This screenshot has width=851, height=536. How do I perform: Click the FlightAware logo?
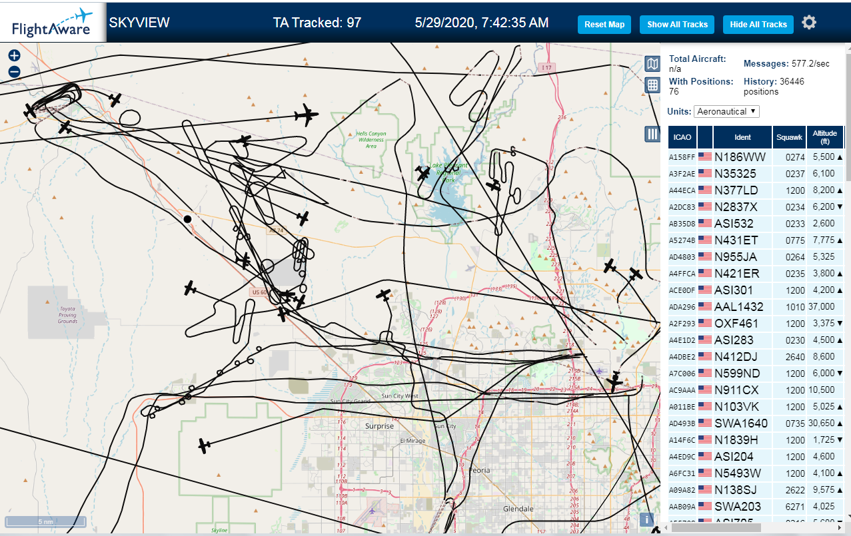click(x=52, y=22)
